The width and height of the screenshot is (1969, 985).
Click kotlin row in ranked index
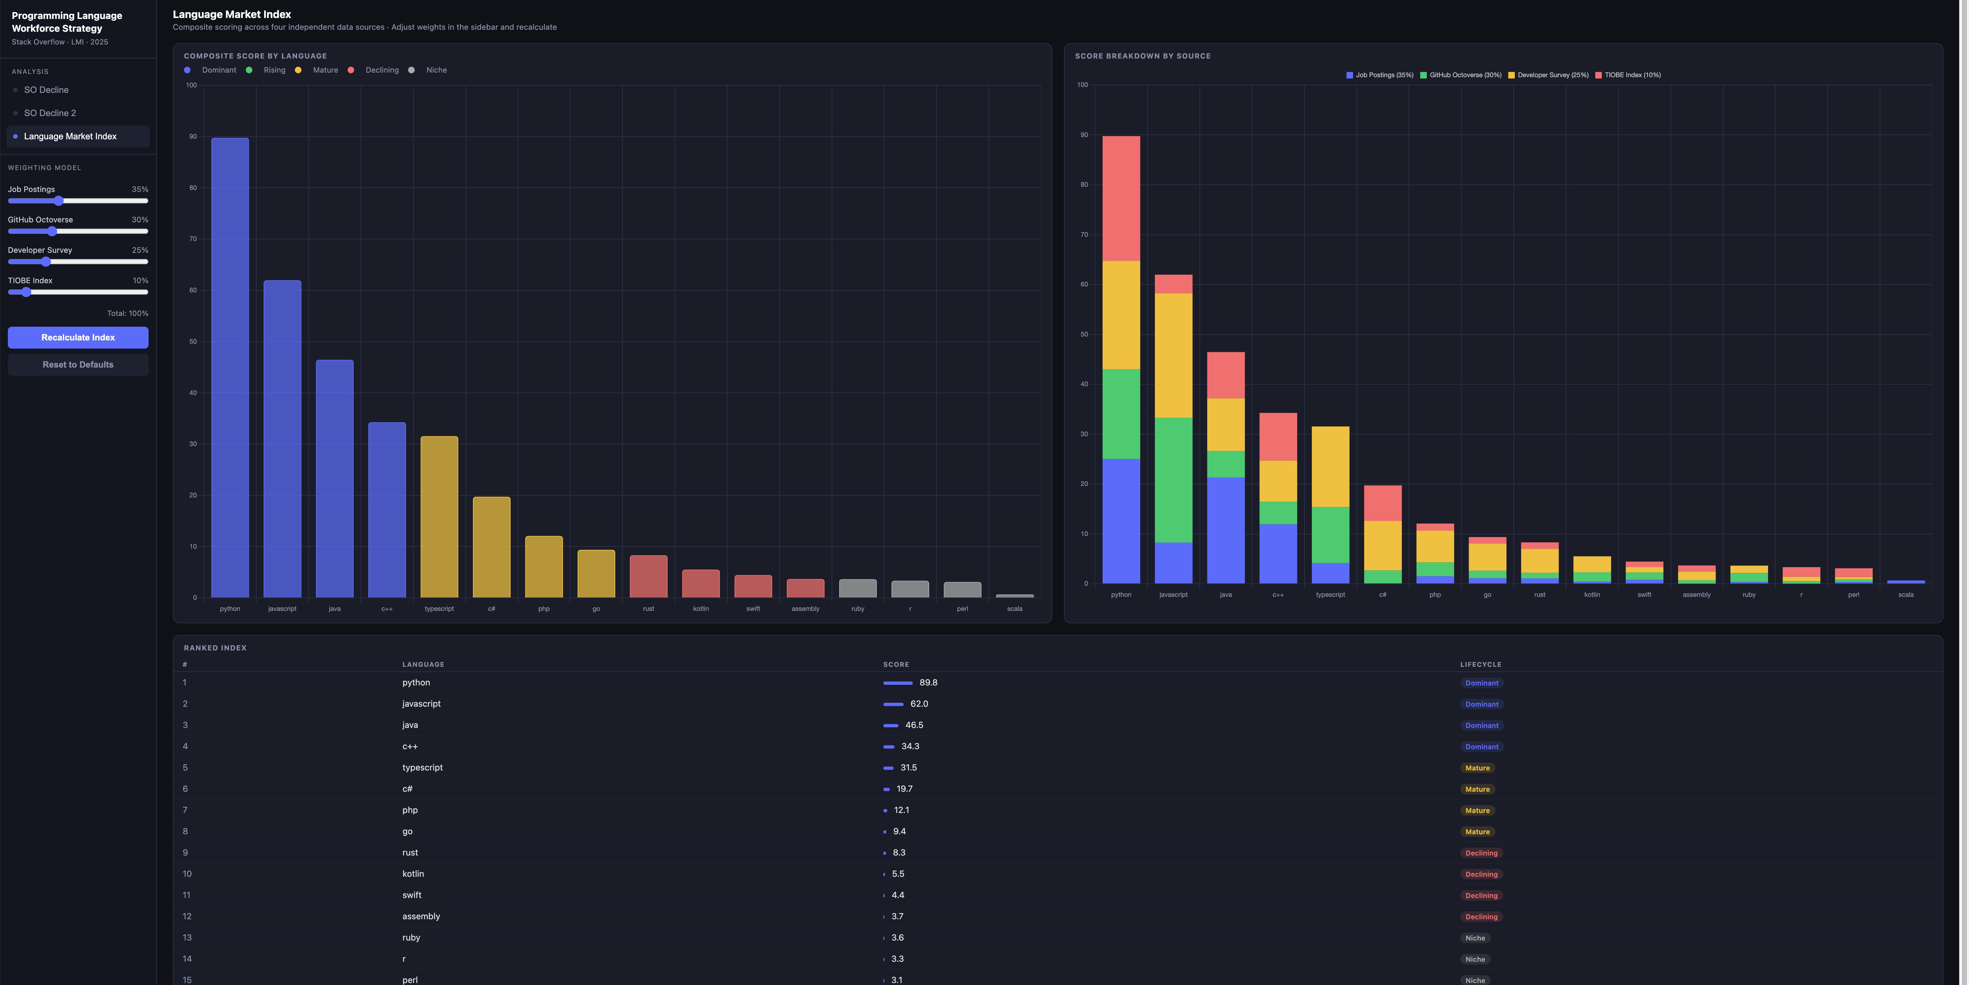click(x=1058, y=874)
